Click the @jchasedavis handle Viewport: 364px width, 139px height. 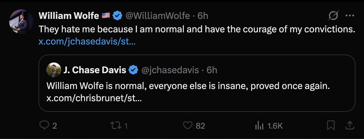pyautogui.click(x=170, y=70)
